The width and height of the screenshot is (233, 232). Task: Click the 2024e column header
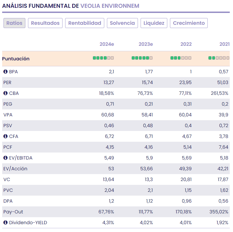[107, 44]
